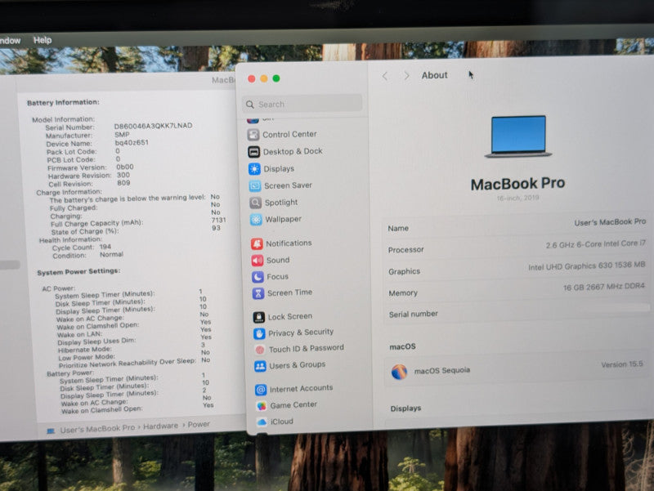Viewport: 654px width, 491px height.
Task: Open Control Center settings icon
Action: 253,135
